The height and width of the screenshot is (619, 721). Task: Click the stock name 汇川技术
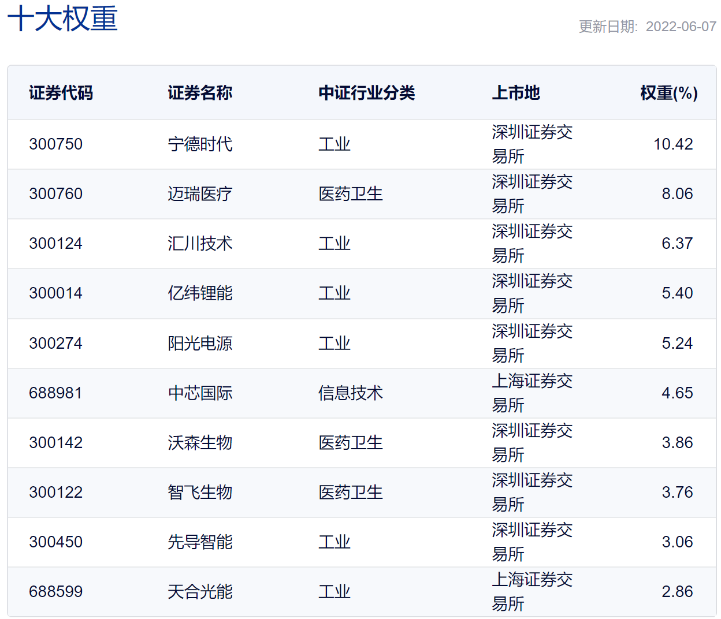pyautogui.click(x=200, y=243)
